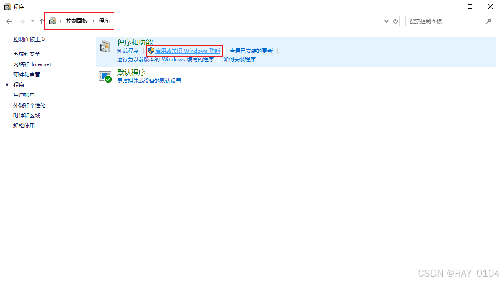Expand the chevron between 控制面板 and 程序
This screenshot has width=501, height=282.
click(x=94, y=21)
